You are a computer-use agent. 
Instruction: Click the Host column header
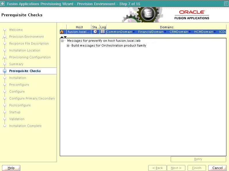[x=79, y=27]
